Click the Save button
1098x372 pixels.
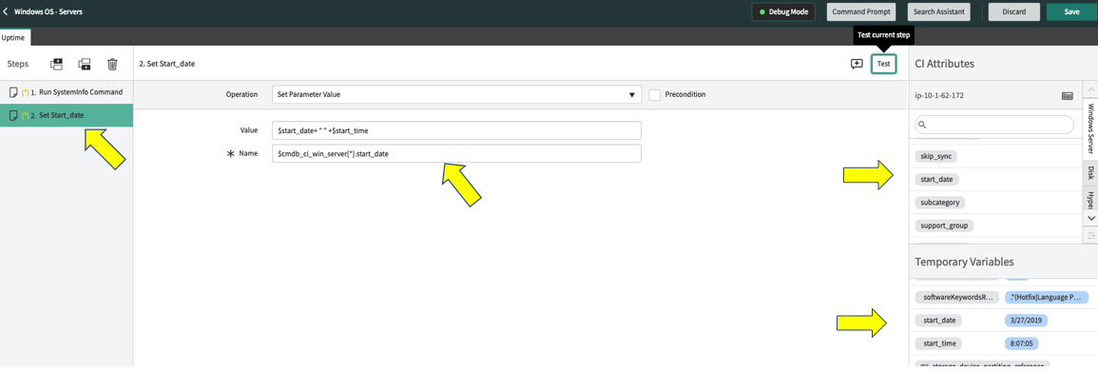[1071, 12]
